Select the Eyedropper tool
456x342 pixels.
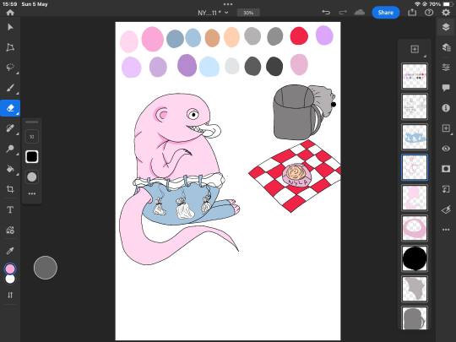(10, 251)
